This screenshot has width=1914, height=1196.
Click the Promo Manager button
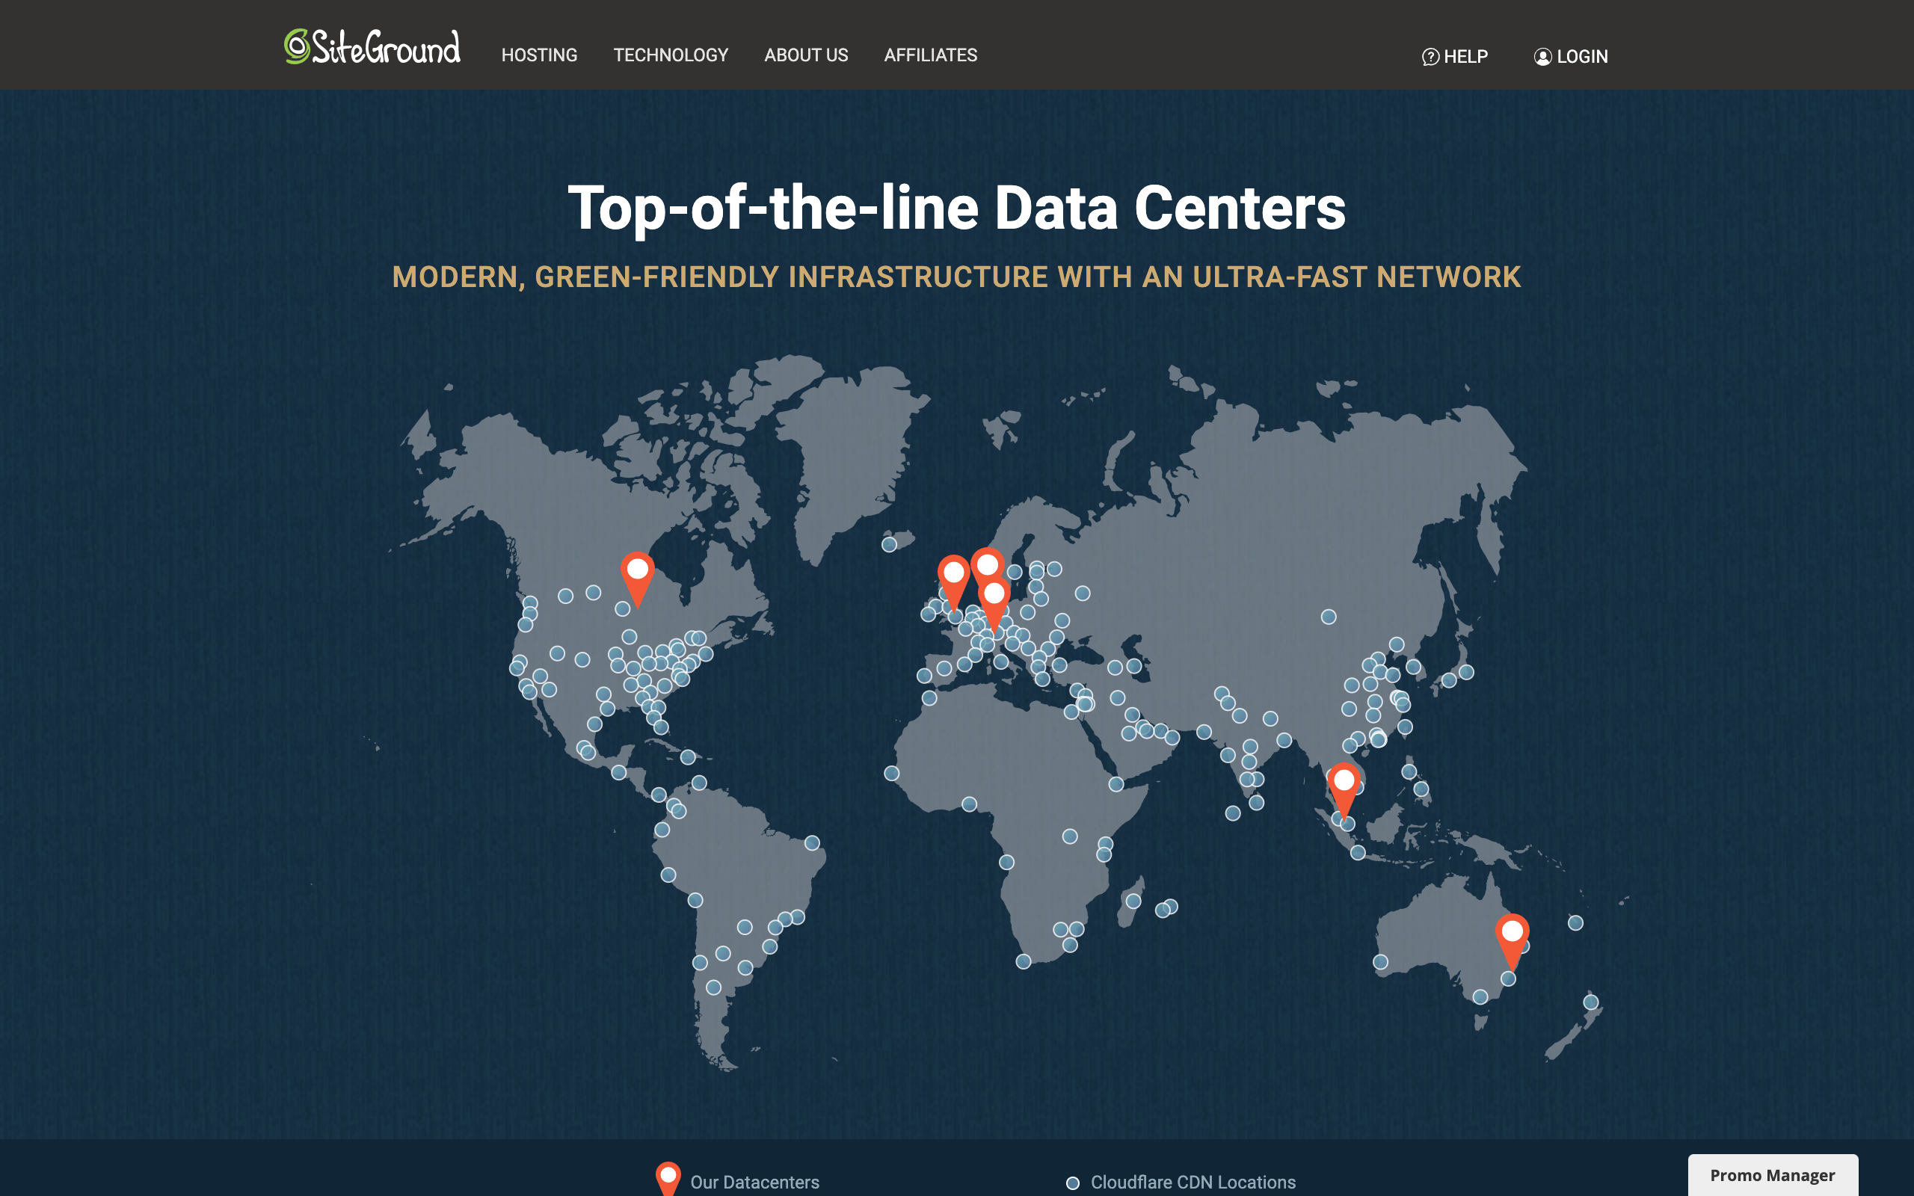coord(1774,1175)
